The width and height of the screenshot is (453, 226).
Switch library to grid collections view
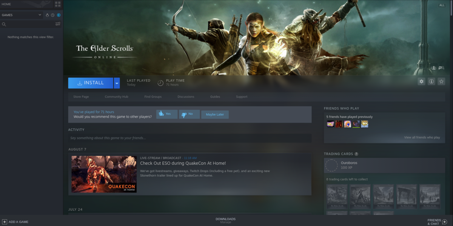[x=58, y=4]
